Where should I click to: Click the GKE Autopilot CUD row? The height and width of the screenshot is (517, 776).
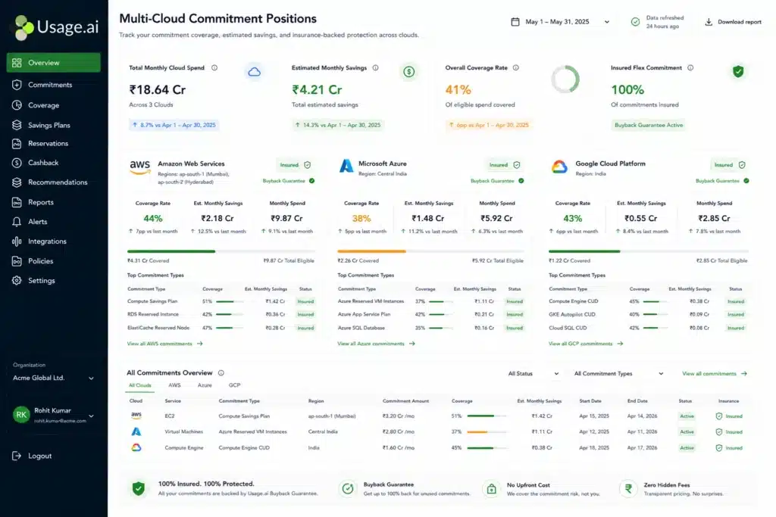tap(647, 315)
